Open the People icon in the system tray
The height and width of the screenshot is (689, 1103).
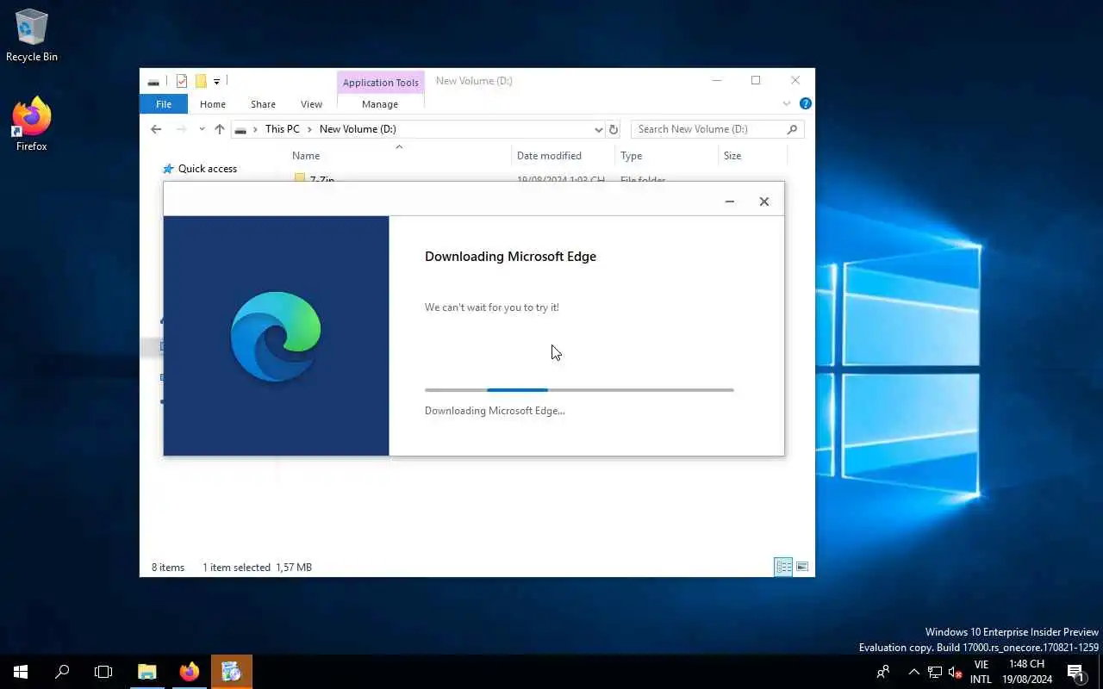[x=883, y=672]
